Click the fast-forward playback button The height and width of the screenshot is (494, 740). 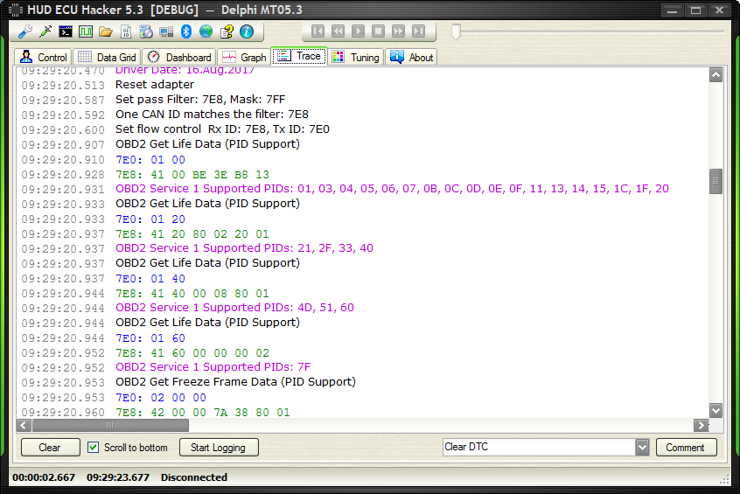point(398,31)
